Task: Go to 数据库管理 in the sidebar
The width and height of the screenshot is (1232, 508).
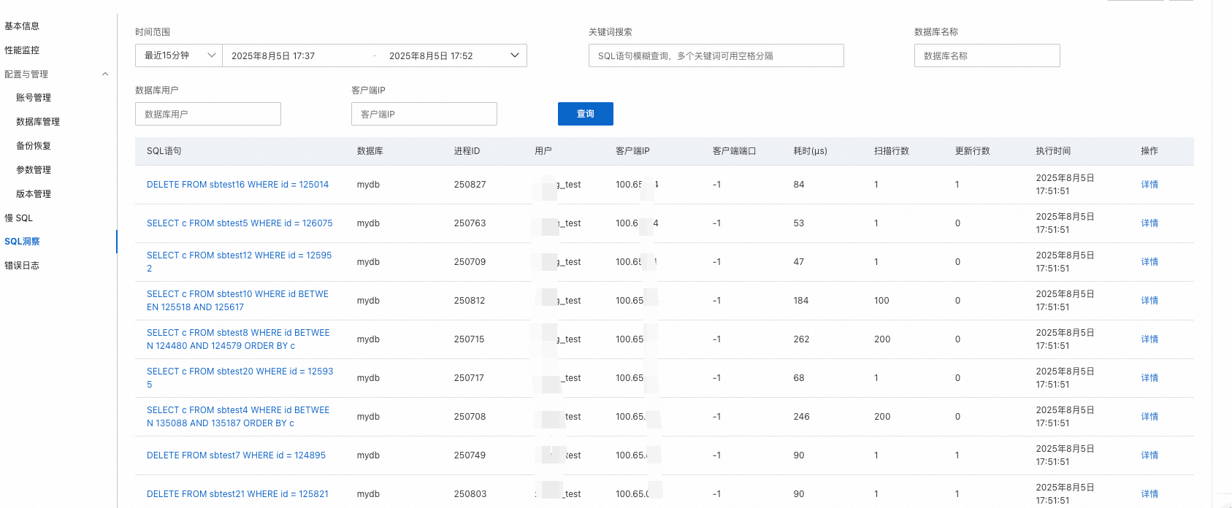Action: click(38, 122)
